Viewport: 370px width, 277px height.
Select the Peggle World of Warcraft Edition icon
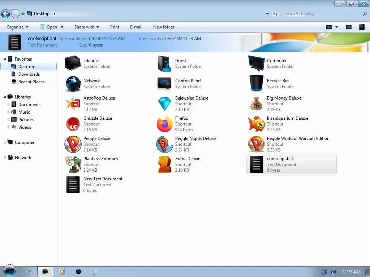point(256,144)
